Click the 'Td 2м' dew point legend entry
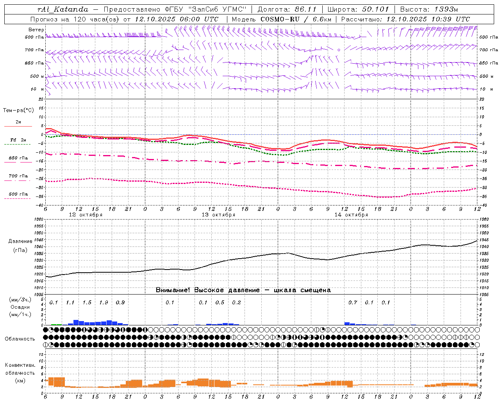This screenshot has width=500, height=400. pyautogui.click(x=18, y=140)
